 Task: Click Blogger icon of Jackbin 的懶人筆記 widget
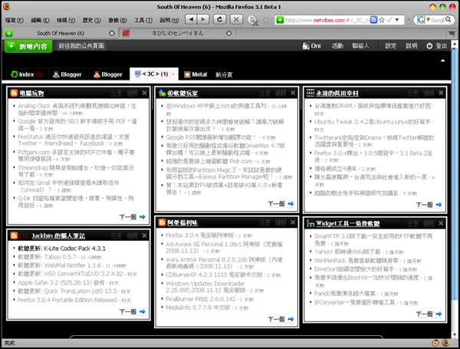14,235
